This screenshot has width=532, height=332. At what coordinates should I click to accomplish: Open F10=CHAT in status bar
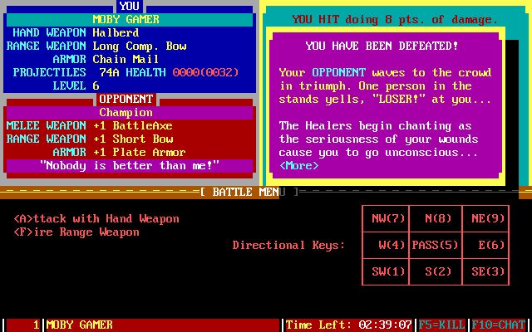[498, 325]
